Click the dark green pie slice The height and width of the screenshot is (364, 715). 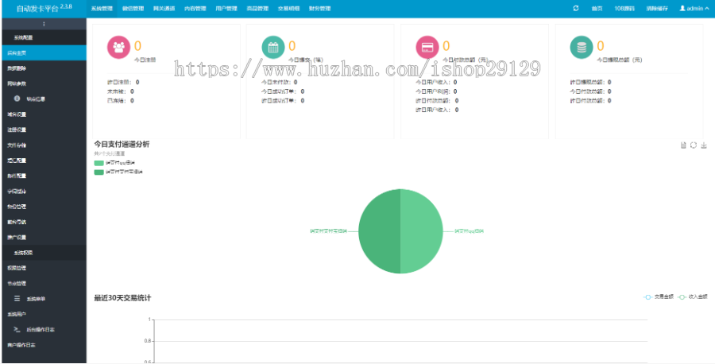(x=380, y=231)
